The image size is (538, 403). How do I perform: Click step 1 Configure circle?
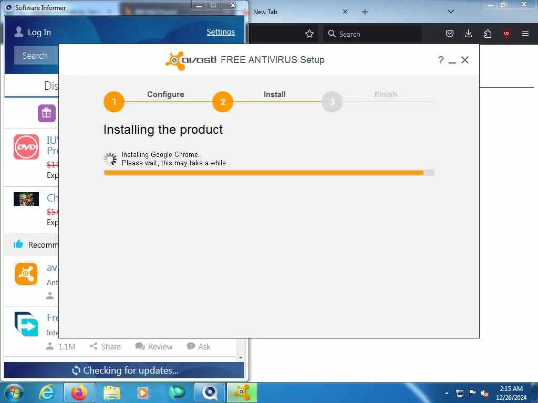coord(114,102)
